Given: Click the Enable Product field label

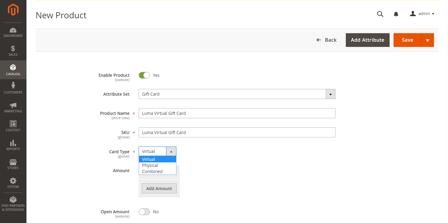Looking at the screenshot, I should (114, 75).
